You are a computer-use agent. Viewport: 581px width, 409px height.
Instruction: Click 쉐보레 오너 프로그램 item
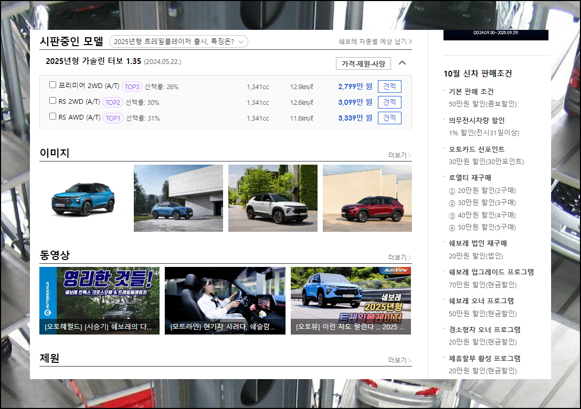481,301
